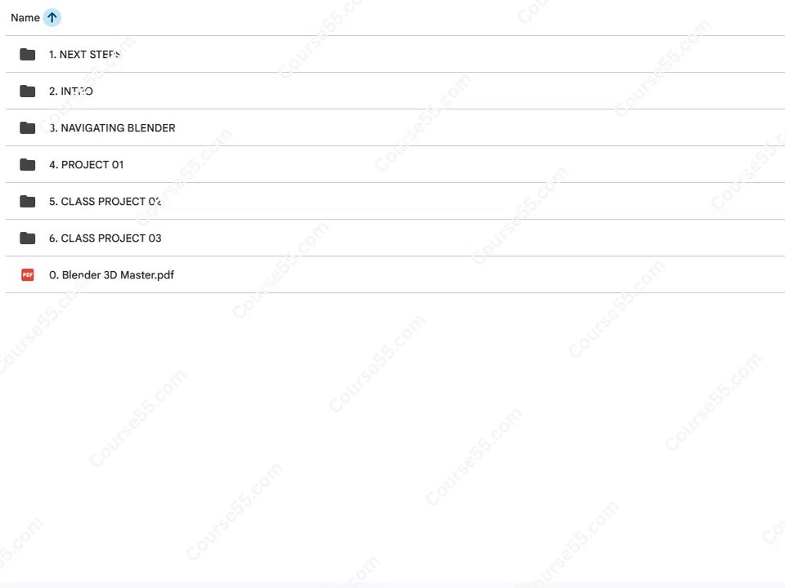This screenshot has height=588, width=785.
Task: Open the 0. Blender 3D Master.pdf file name
Action: pyautogui.click(x=112, y=274)
